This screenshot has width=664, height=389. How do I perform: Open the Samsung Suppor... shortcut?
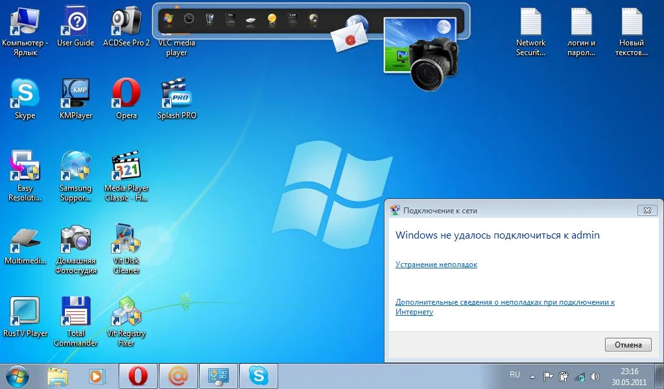75,176
